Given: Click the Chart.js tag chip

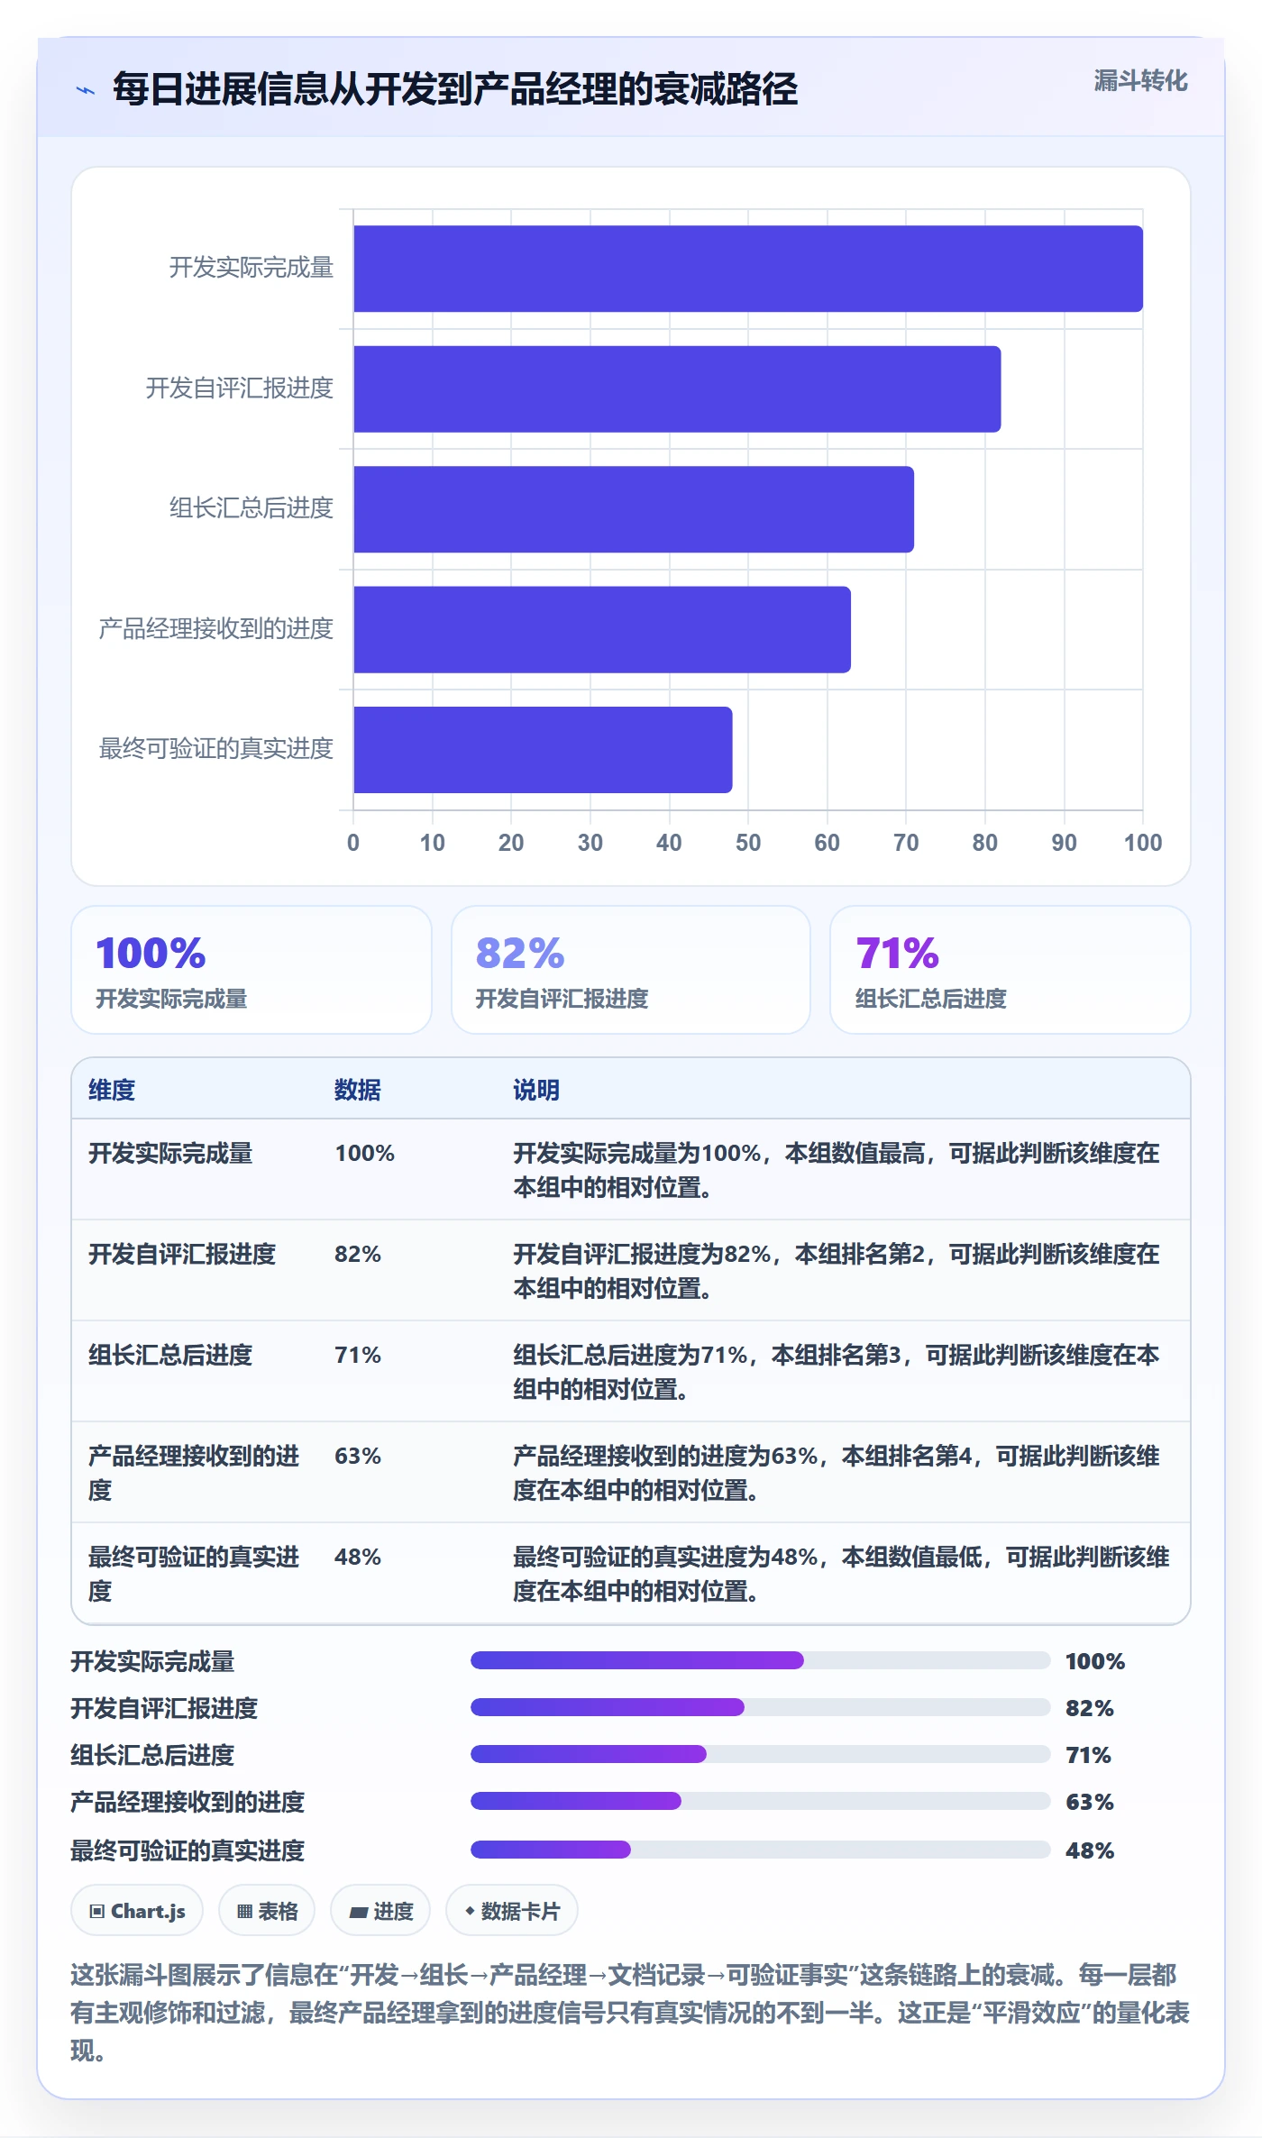Looking at the screenshot, I should tap(137, 1910).
